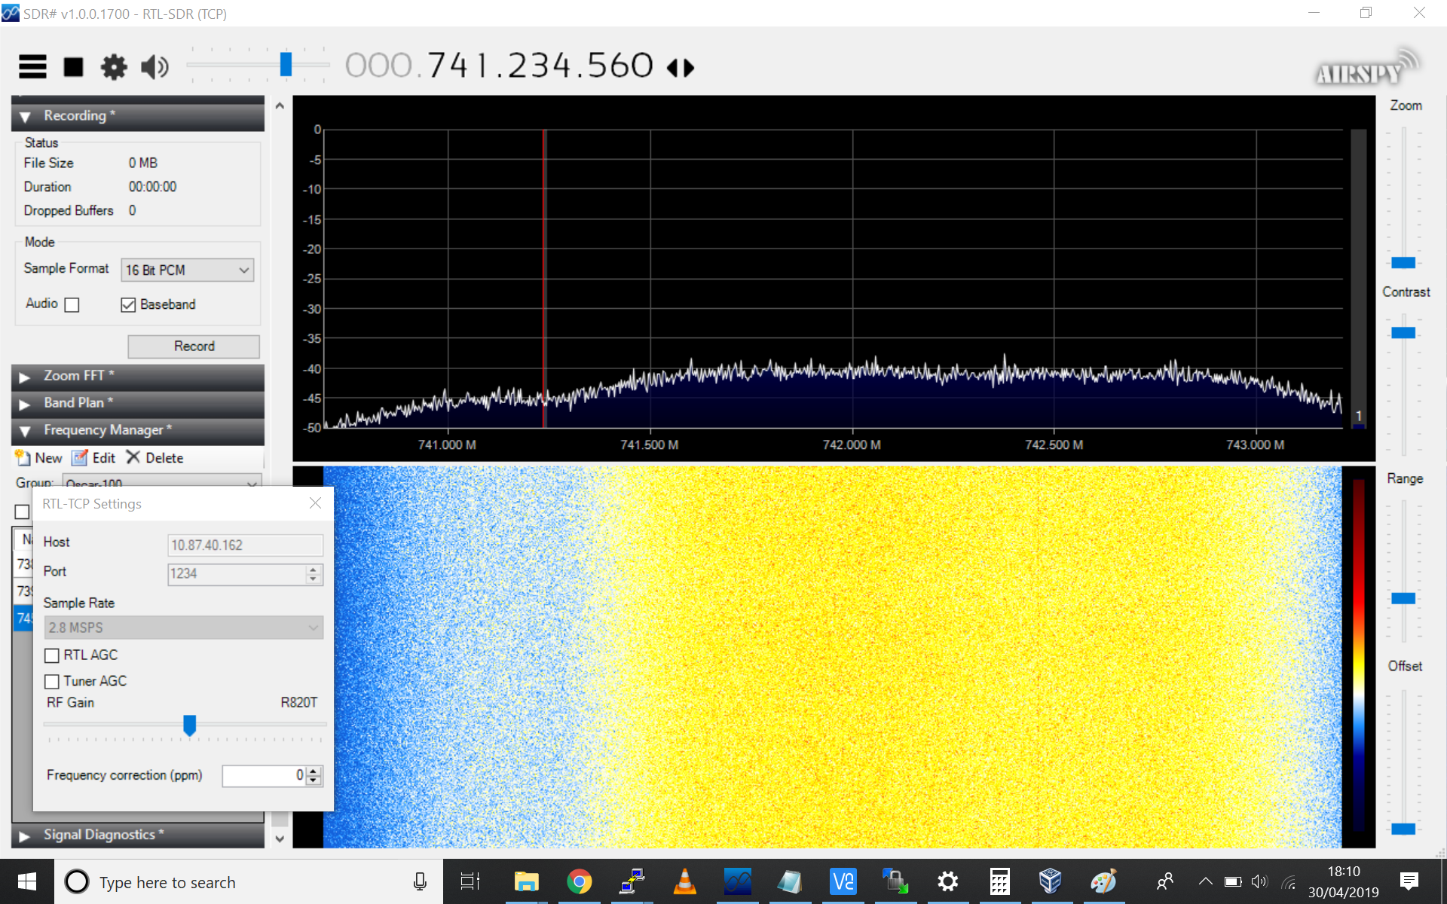The image size is (1447, 904).
Task: Open the notepad-like taskbar icon
Action: [790, 881]
